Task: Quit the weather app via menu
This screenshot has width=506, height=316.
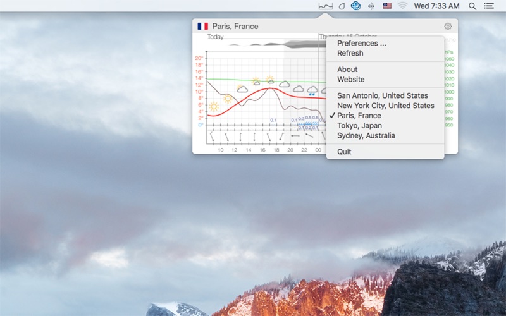Action: coord(385,152)
